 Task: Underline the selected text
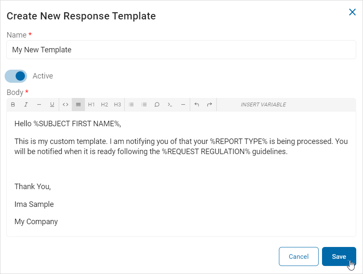click(x=52, y=105)
